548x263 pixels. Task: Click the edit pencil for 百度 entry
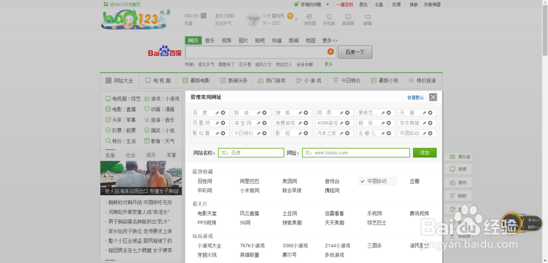[x=217, y=113]
